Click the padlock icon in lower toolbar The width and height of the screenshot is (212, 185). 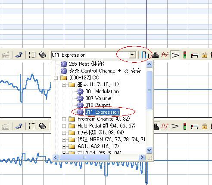(205, 126)
